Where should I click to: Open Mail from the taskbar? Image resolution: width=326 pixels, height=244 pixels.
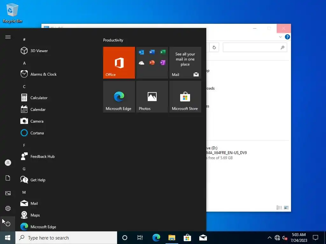point(203,238)
